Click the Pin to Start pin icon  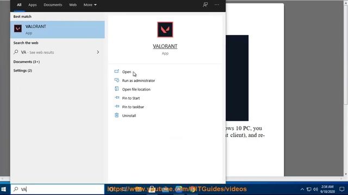117,97
